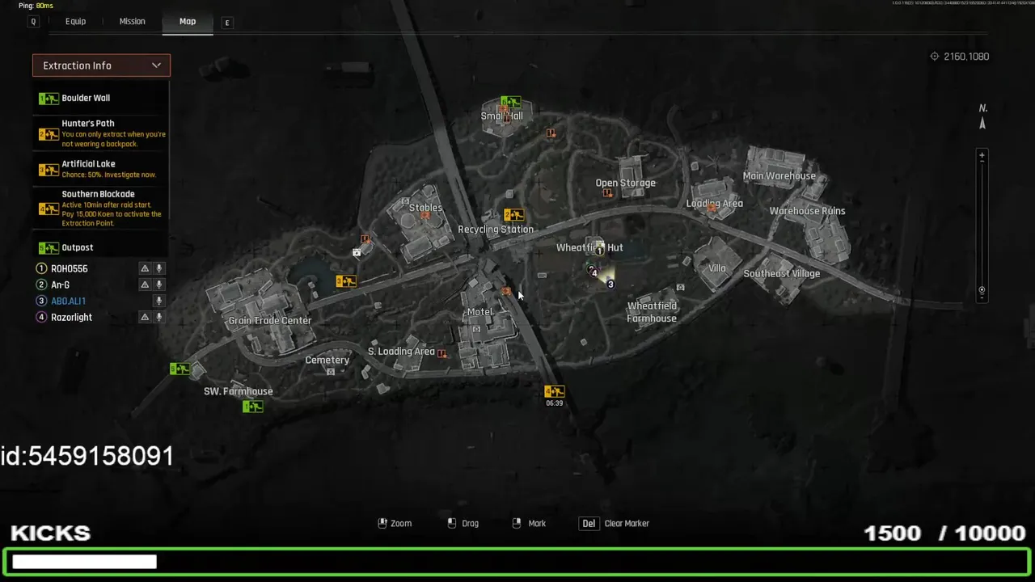Click the Artificial Lake extraction icon in list
The image size is (1035, 582).
click(49, 170)
